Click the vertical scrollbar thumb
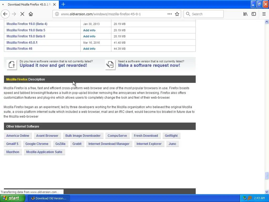 tap(267, 175)
